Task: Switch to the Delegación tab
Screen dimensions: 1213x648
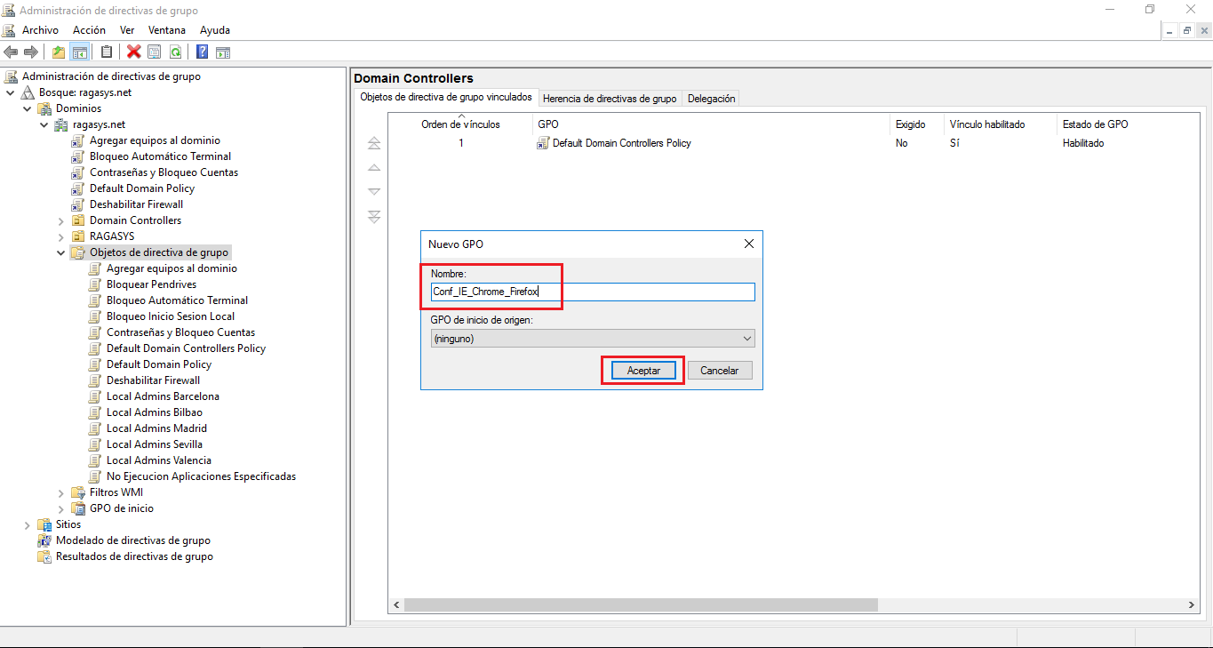Action: tap(711, 98)
